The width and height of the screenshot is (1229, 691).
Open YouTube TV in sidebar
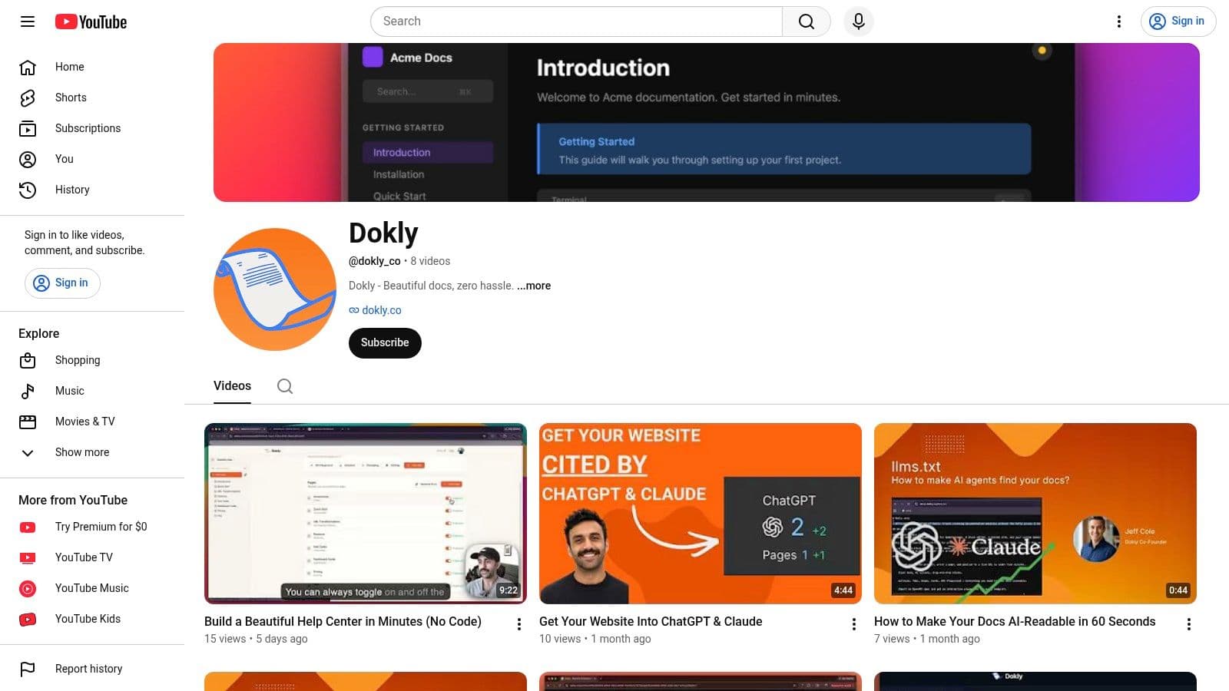(x=92, y=557)
